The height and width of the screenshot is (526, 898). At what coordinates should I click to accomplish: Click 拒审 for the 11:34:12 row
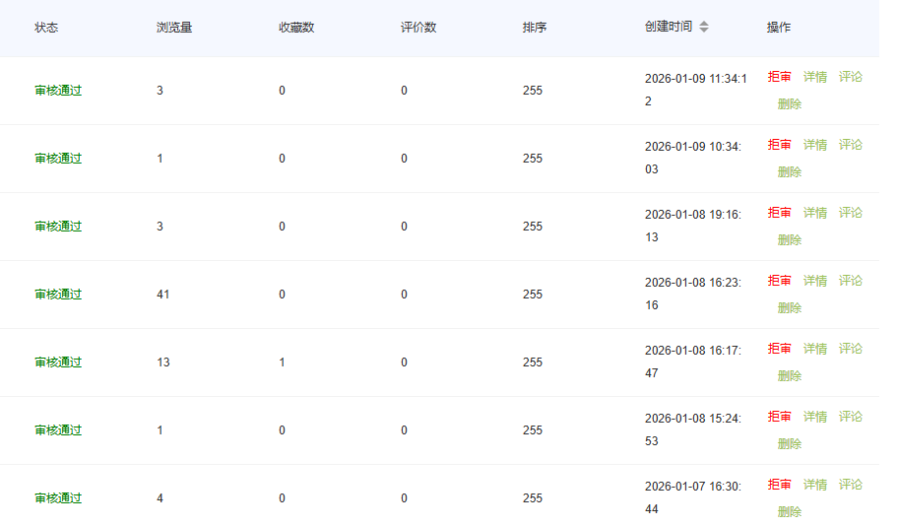pyautogui.click(x=779, y=77)
